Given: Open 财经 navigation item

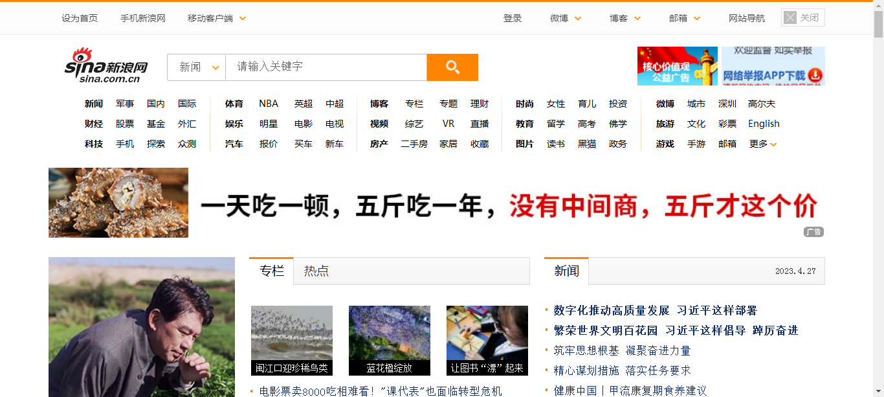Looking at the screenshot, I should tap(94, 124).
